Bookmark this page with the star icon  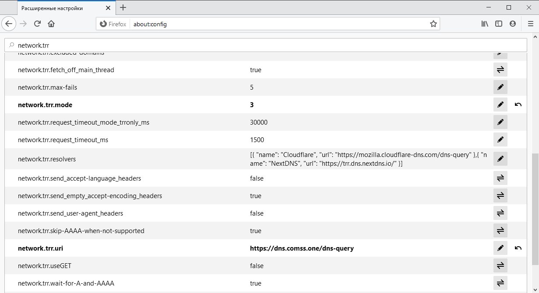point(433,24)
